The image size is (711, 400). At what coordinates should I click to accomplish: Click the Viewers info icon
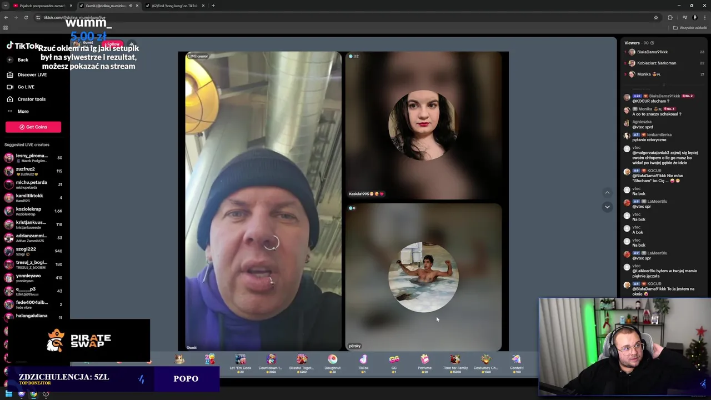click(652, 43)
